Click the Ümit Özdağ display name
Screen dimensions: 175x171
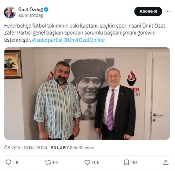tap(31, 10)
